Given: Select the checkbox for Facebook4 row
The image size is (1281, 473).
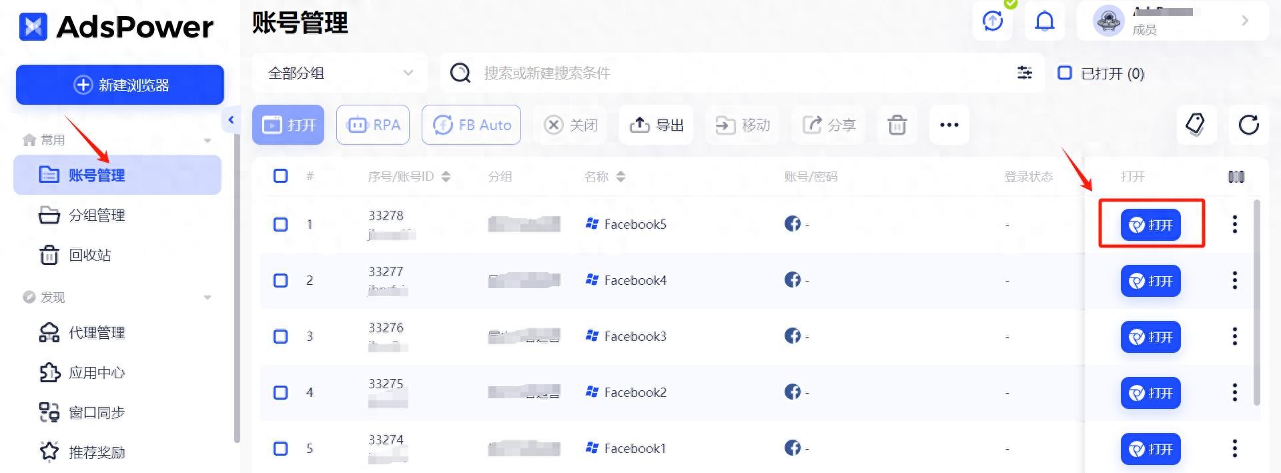Looking at the screenshot, I should coord(281,280).
